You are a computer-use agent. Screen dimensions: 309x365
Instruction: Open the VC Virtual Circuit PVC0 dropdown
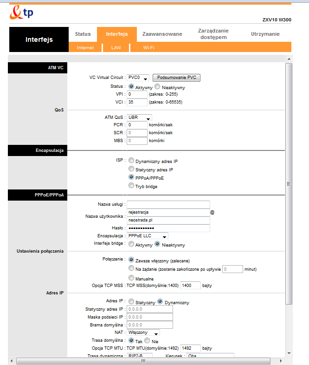(138, 78)
